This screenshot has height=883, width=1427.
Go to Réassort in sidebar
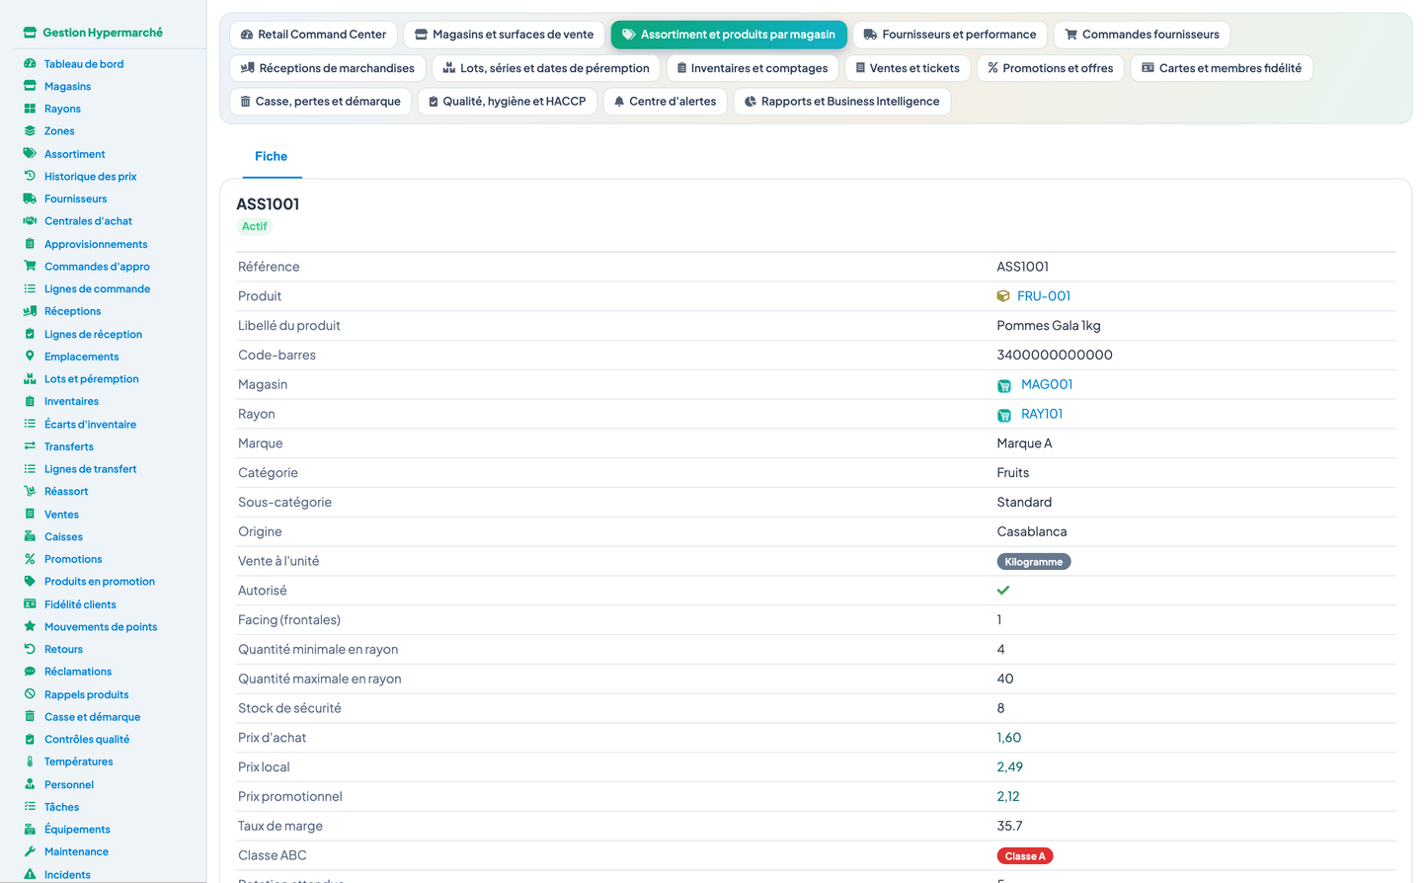point(66,491)
